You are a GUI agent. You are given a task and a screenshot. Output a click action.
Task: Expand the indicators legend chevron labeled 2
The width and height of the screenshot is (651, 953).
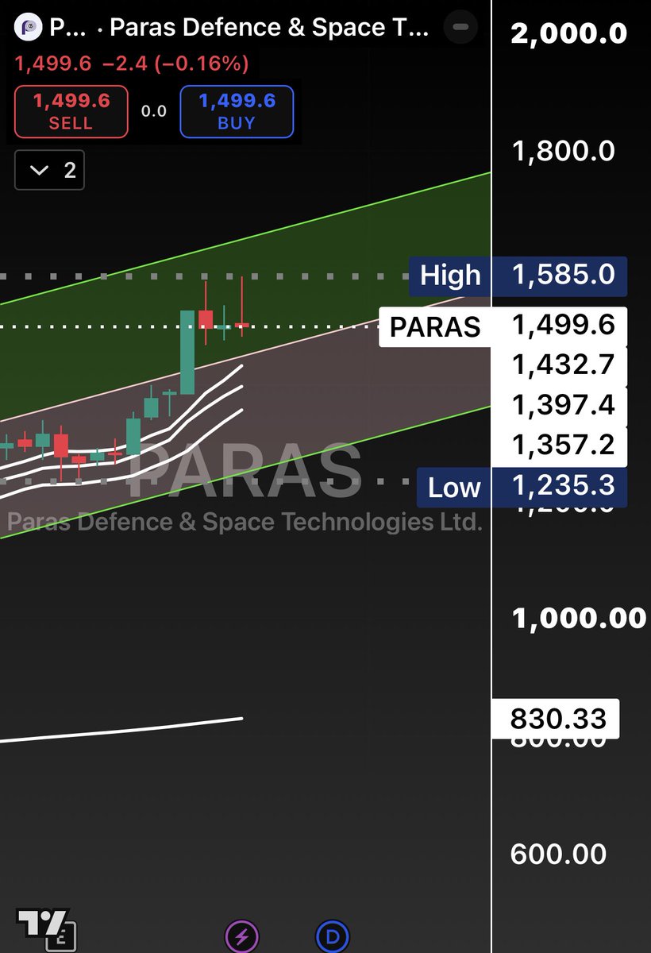point(49,170)
